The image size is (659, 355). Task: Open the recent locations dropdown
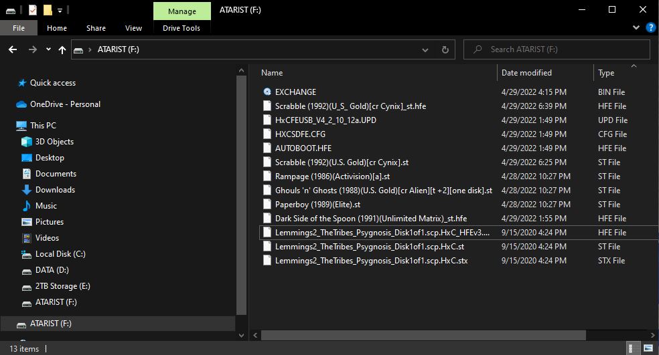[48, 49]
